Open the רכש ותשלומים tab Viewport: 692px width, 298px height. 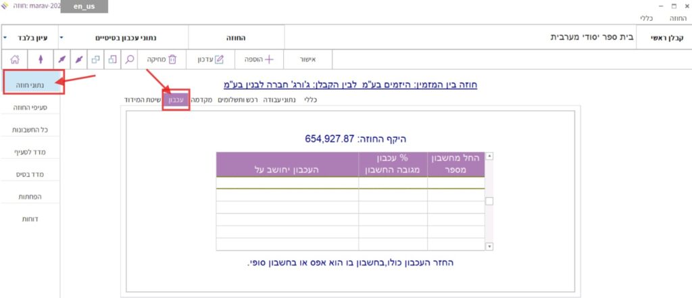[239, 99]
